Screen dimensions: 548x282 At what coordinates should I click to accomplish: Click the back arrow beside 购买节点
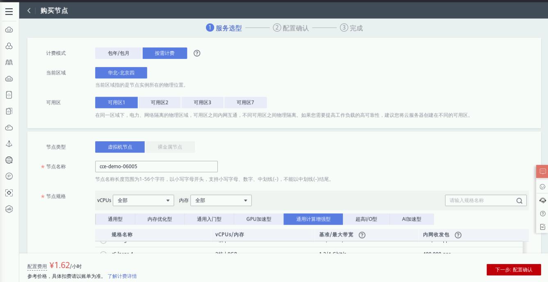(x=29, y=11)
